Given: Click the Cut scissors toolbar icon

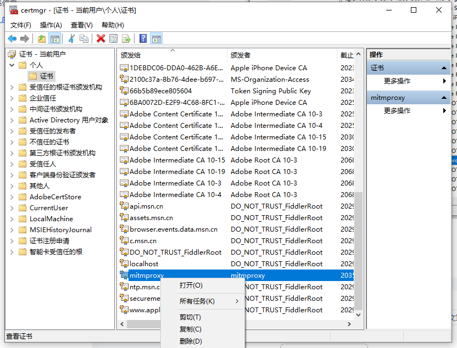Looking at the screenshot, I should click(x=71, y=38).
